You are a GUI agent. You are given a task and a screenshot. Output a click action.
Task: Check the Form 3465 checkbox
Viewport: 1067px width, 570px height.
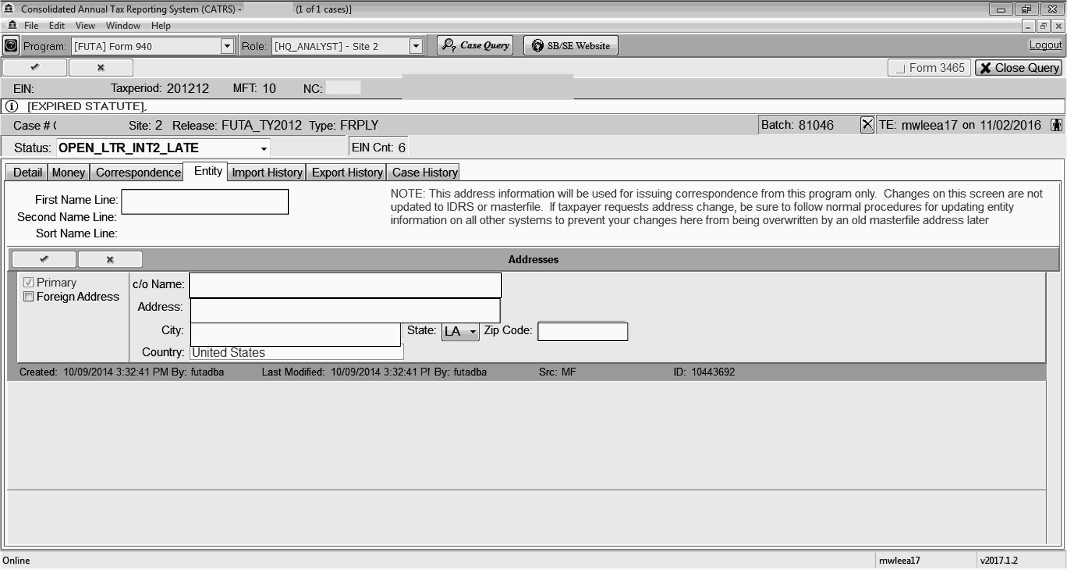pyautogui.click(x=900, y=69)
